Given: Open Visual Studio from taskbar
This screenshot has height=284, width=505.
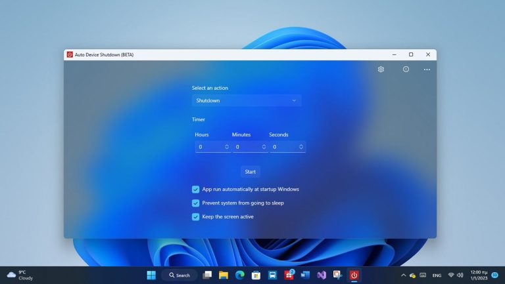Looking at the screenshot, I should tap(322, 275).
